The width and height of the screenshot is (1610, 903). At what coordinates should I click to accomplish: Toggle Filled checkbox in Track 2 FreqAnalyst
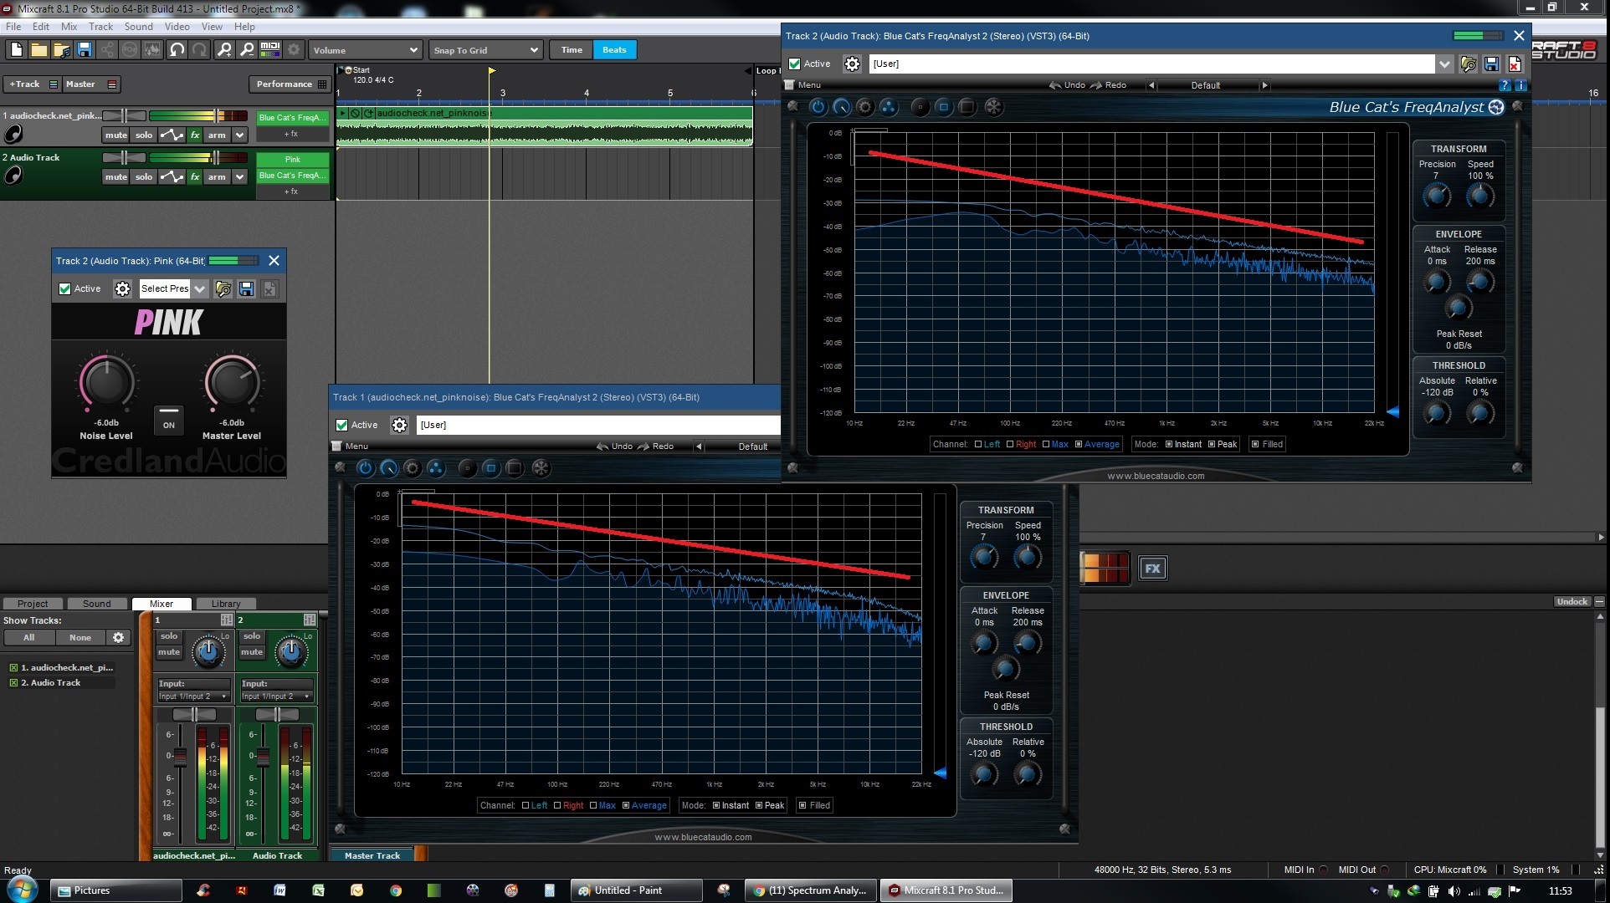point(1254,444)
